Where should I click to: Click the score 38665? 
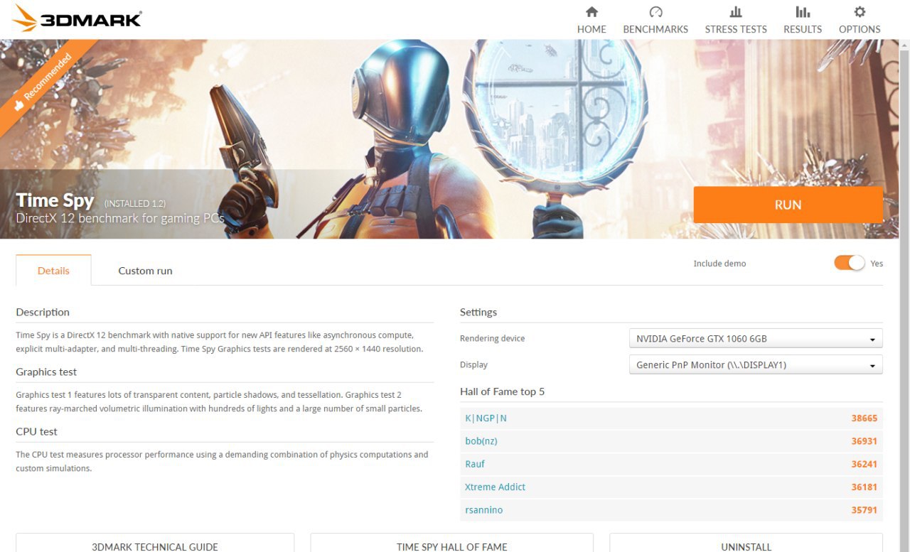(864, 418)
